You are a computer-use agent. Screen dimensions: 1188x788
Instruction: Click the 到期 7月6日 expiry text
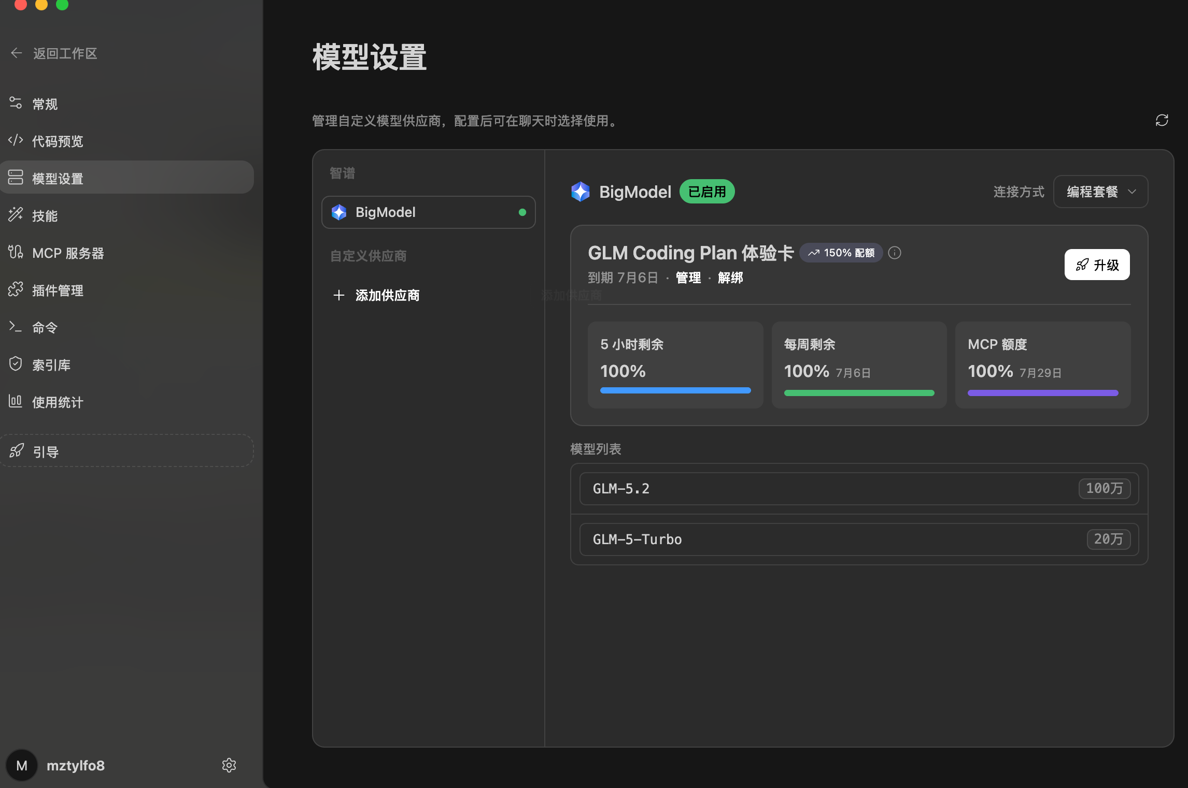[x=623, y=278]
